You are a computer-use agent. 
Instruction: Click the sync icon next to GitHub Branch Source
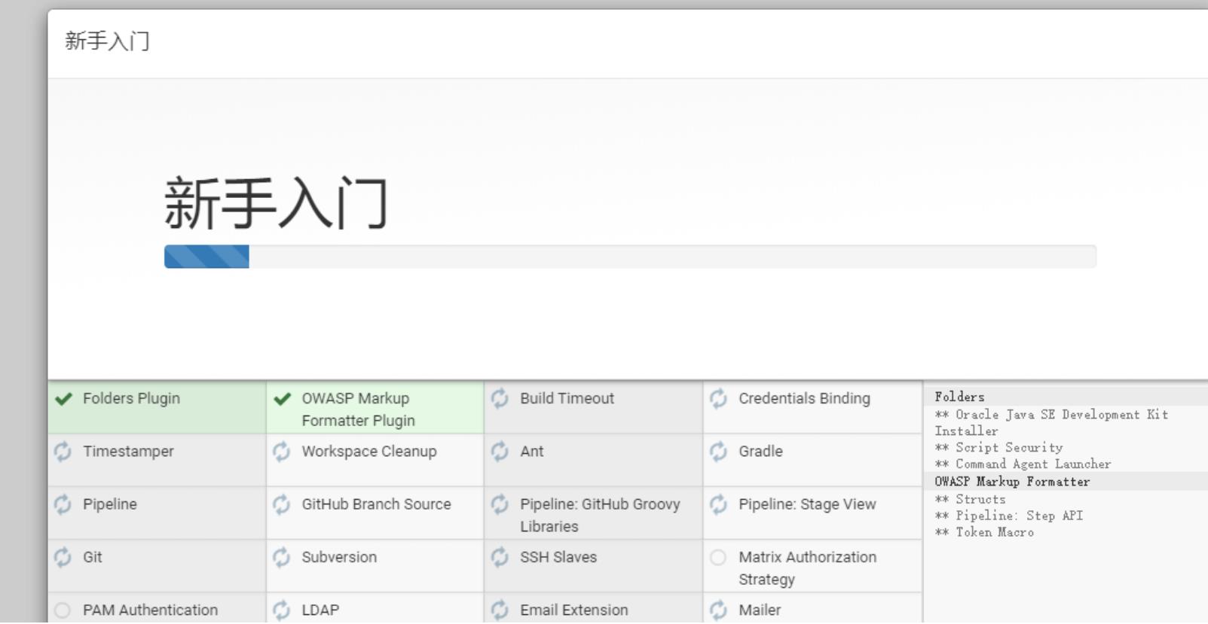point(281,504)
